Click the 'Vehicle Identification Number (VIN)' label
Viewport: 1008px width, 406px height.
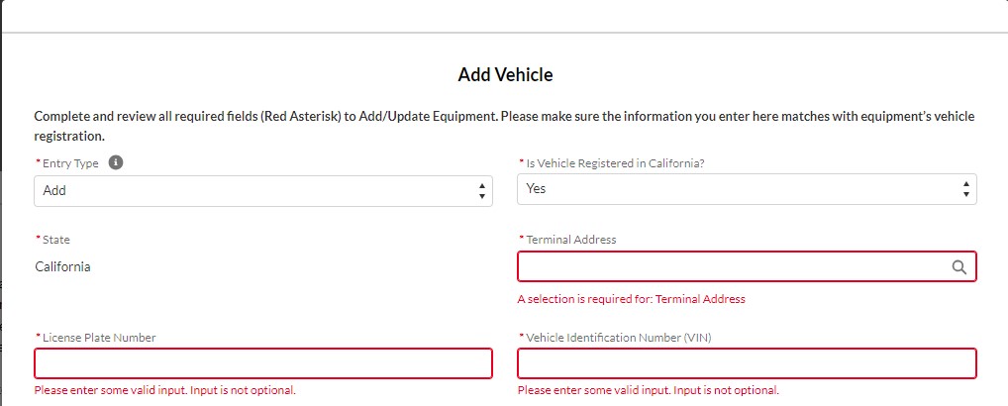pyautogui.click(x=618, y=338)
